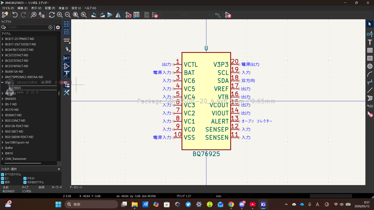Screen dimensions: 374x210
Task: Open the 表示 (V) menu
Action: pos(36,8)
